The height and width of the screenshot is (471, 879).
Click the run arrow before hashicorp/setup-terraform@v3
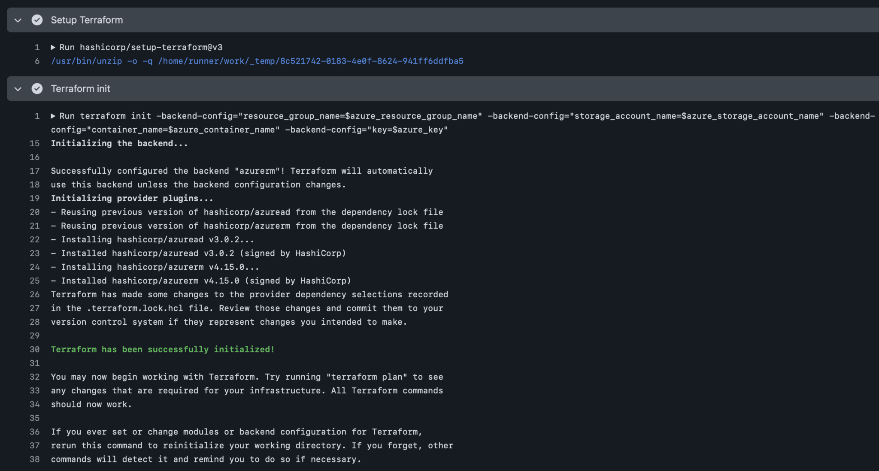(x=54, y=47)
